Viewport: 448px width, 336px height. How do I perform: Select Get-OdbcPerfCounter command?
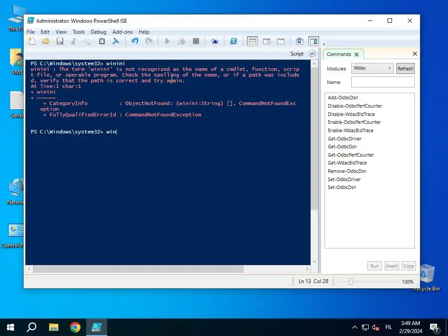tap(351, 155)
